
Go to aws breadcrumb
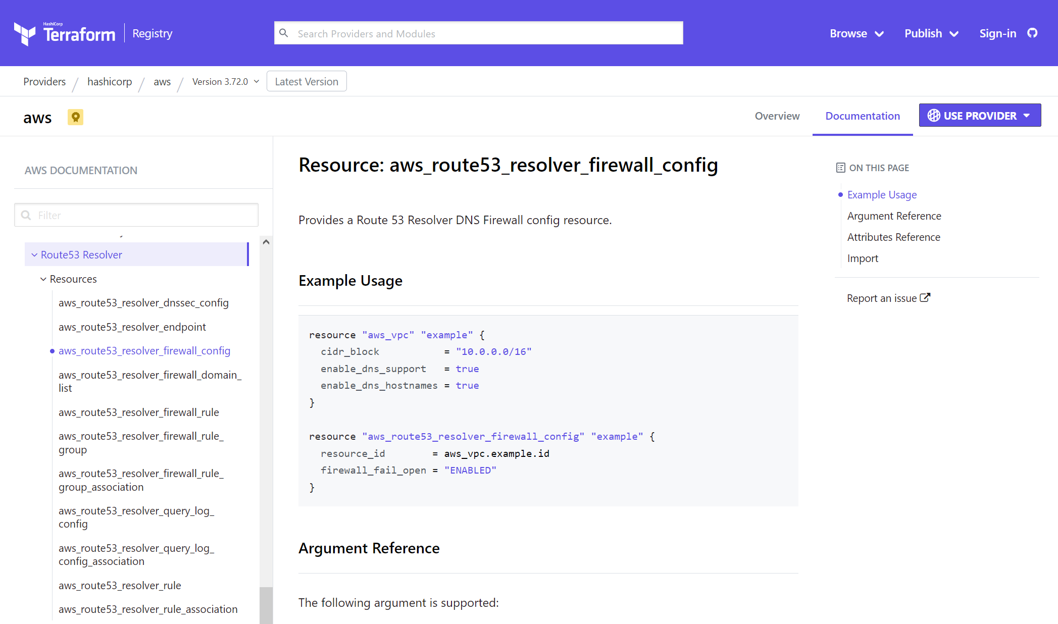tap(162, 82)
